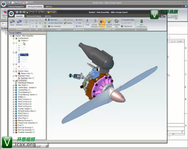The image size is (188, 150).
Task: Expand the Constraints node
Action: [14, 81]
